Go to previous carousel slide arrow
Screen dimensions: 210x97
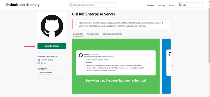point(70,66)
